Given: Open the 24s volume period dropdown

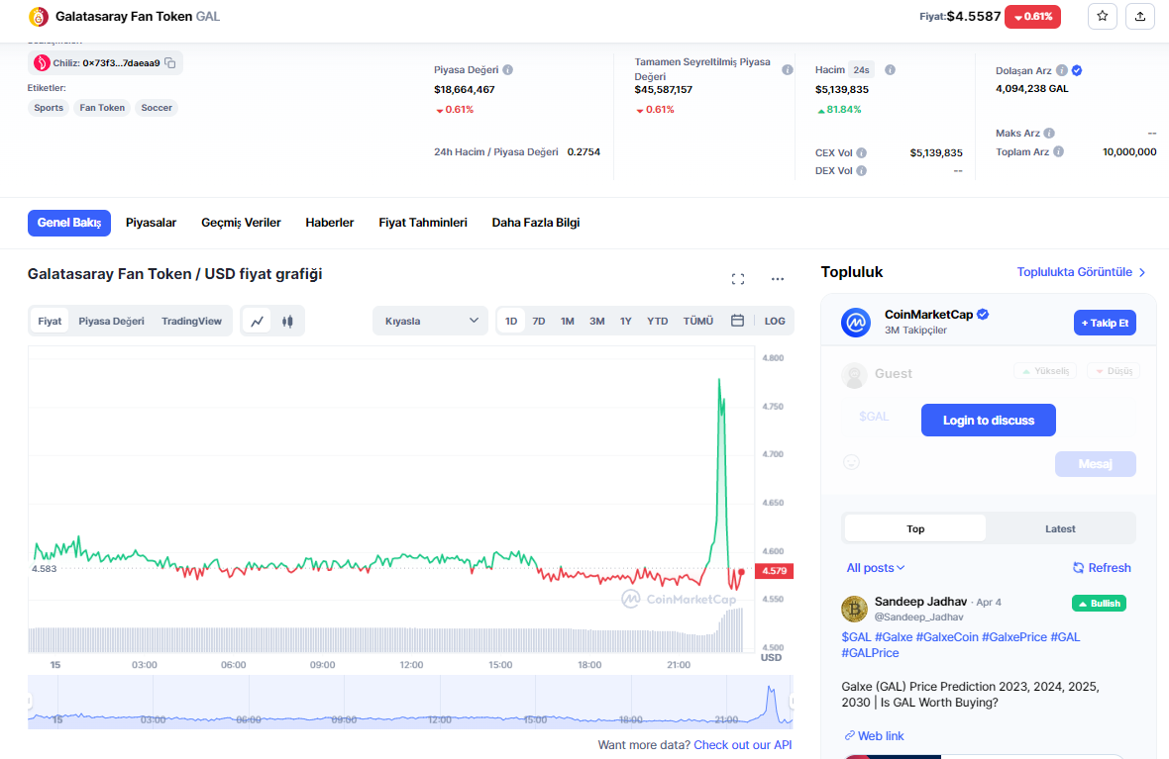Looking at the screenshot, I should [861, 70].
